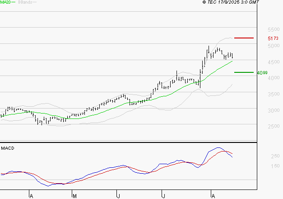
Task: Click the MA20 legend label
Action: point(5,2)
